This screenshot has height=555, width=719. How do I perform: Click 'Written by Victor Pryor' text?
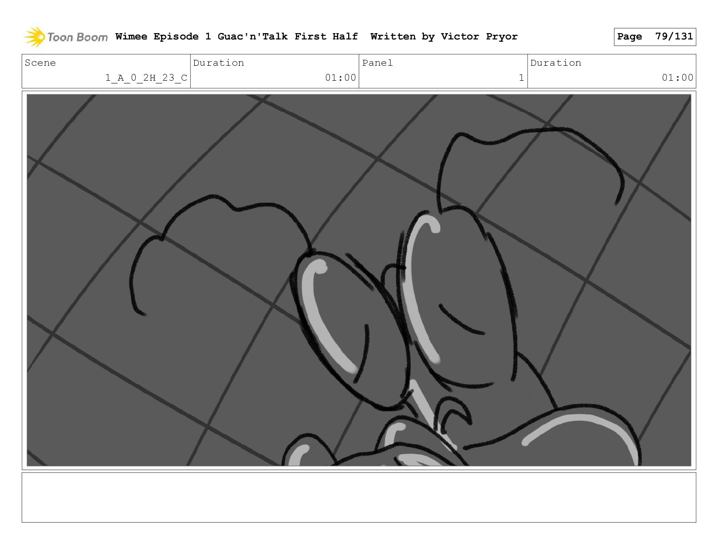click(444, 36)
